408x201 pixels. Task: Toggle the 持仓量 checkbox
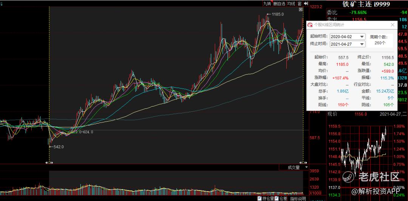tap(260, 198)
